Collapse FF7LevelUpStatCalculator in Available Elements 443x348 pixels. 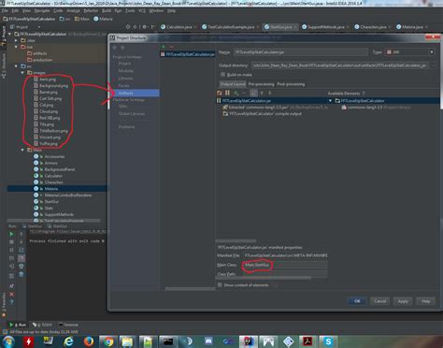pyautogui.click(x=330, y=101)
